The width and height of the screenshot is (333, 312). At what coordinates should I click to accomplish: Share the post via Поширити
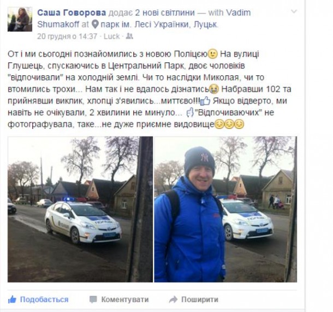[x=194, y=299]
